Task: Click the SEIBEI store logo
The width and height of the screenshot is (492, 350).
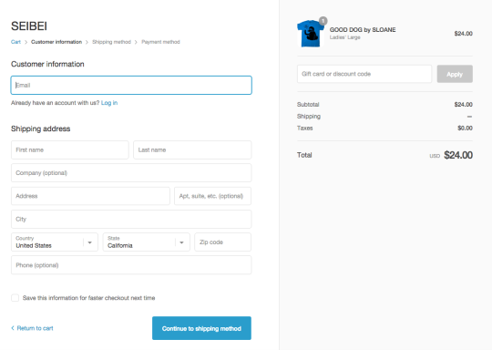Action: (29, 26)
